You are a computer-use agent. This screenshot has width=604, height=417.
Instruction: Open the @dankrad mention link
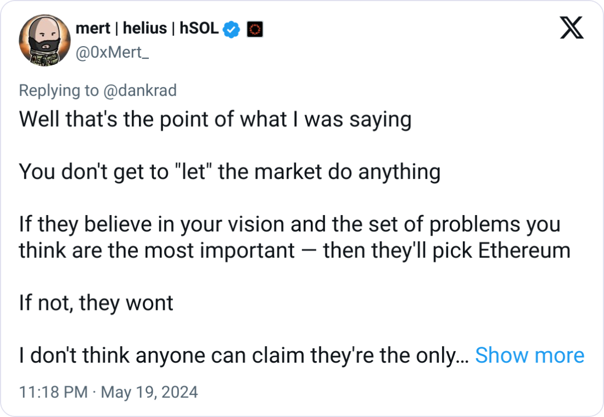(139, 91)
